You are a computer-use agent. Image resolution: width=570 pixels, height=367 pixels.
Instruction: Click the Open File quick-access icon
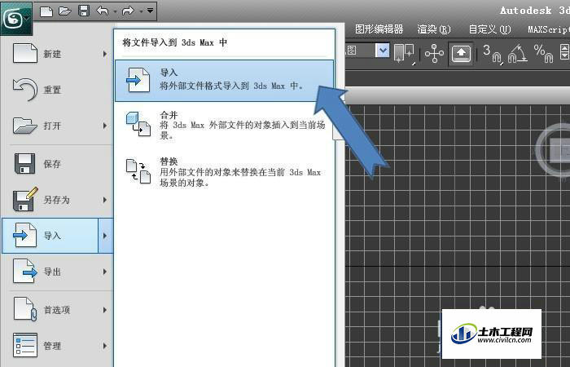point(65,11)
